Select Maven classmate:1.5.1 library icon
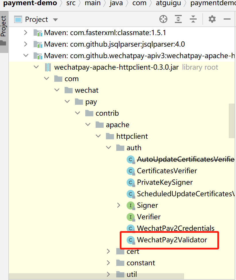 (38, 33)
